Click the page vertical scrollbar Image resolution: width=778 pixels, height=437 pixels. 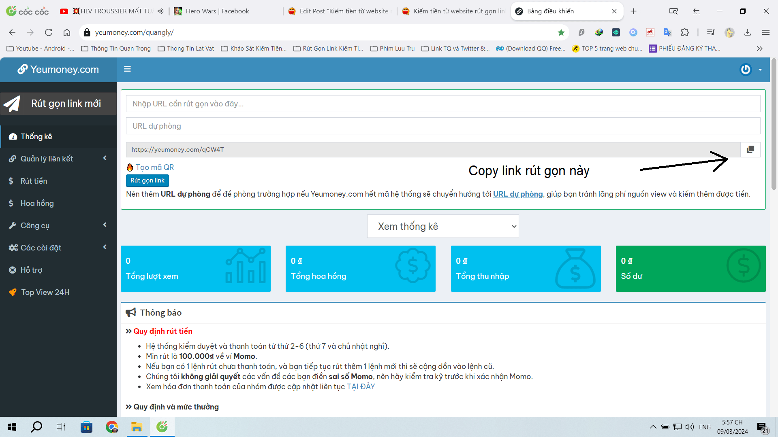[774, 124]
